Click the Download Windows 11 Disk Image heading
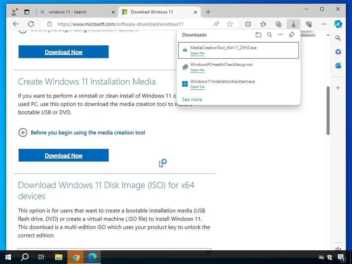The width and height of the screenshot is (352, 264). (106, 190)
